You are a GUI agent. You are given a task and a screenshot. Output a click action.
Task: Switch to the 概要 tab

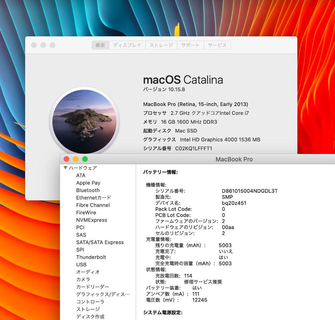click(x=100, y=45)
